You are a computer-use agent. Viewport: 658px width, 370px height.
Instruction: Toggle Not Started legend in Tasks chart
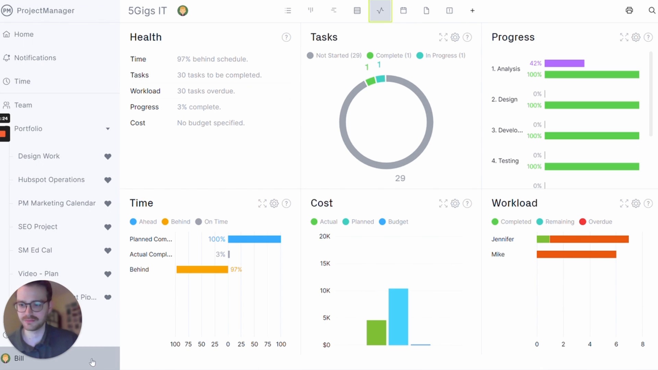[334, 56]
